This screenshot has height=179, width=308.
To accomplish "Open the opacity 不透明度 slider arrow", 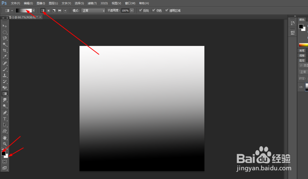I will [132, 10].
